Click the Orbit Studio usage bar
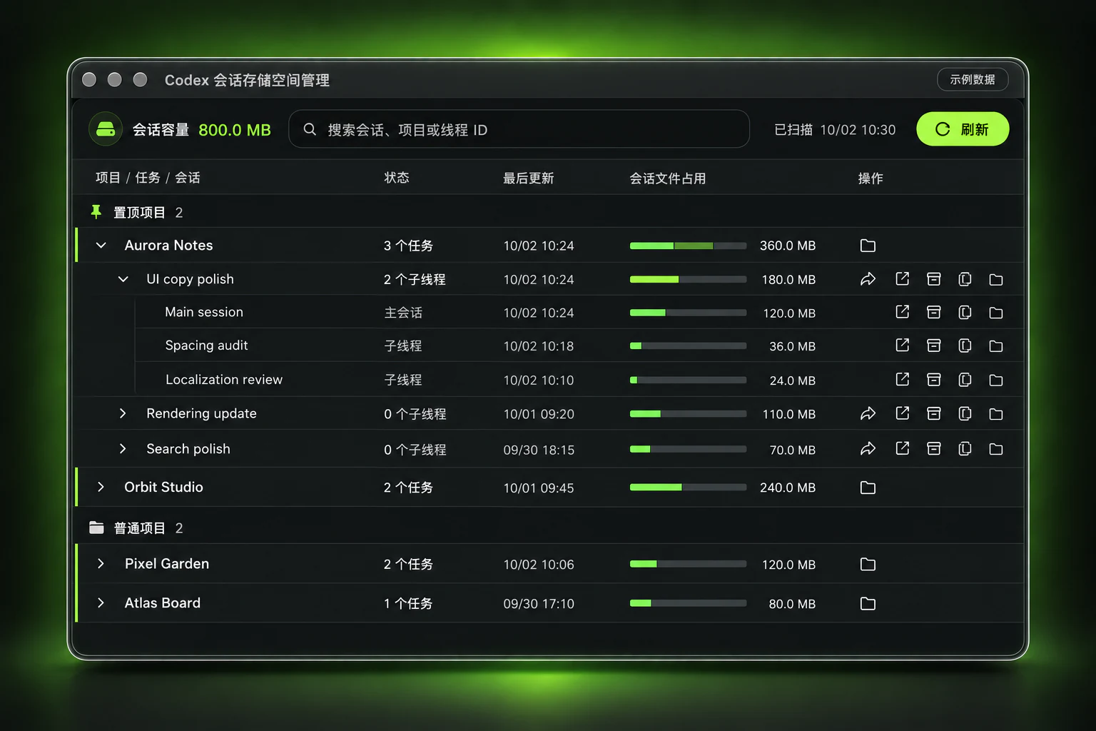The width and height of the screenshot is (1096, 731). tap(688, 488)
